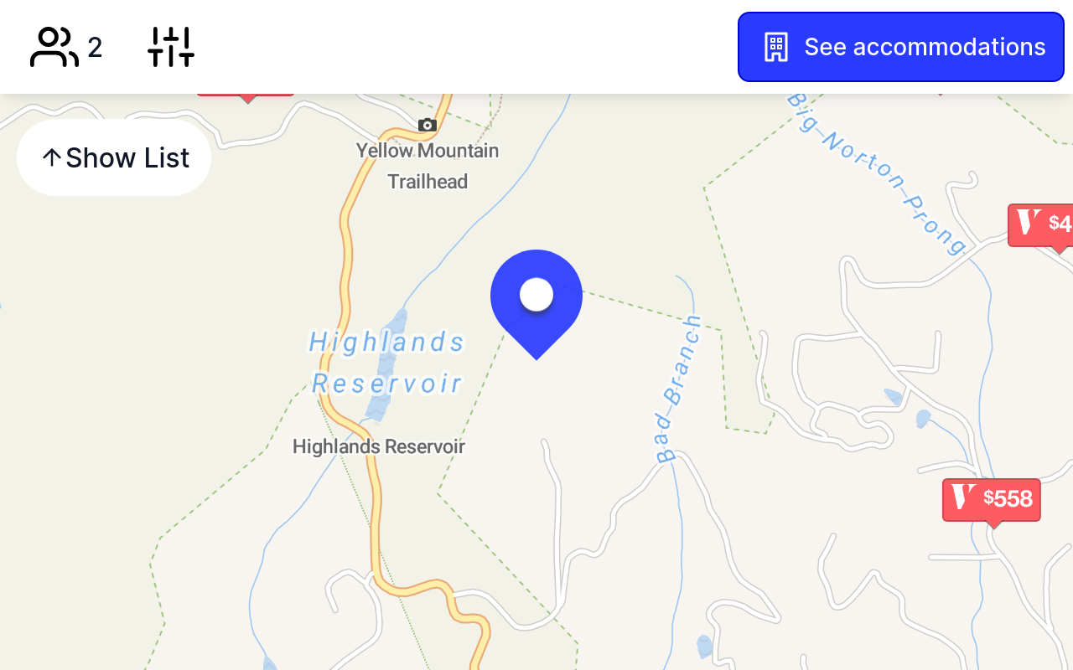1073x670 pixels.
Task: Open the partially visible $4 price marker
Action: coord(1040,225)
